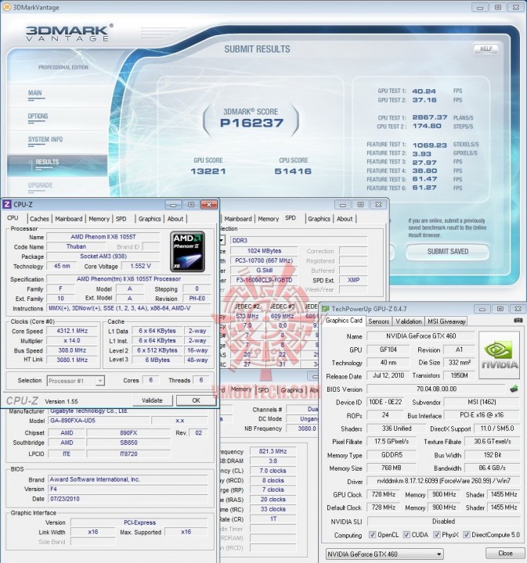Switch to the Caches tab in CPU-Z
Image resolution: width=527 pixels, height=563 pixels.
click(x=39, y=219)
